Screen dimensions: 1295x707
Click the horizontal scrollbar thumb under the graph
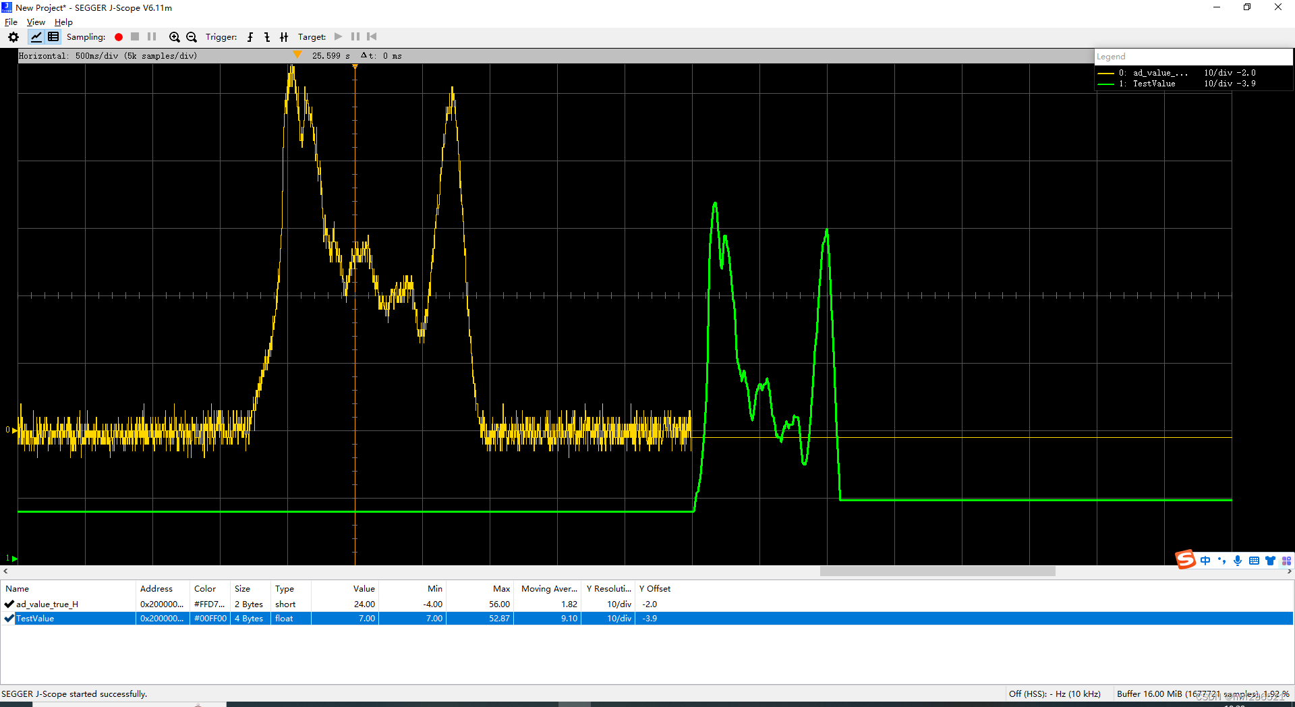point(938,571)
